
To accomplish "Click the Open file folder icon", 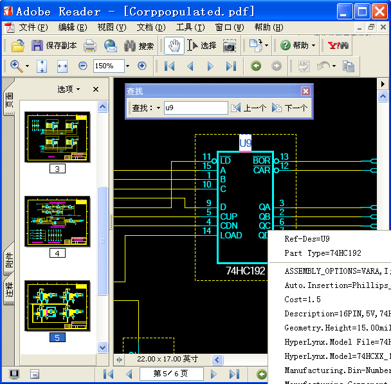I will 17,46.
